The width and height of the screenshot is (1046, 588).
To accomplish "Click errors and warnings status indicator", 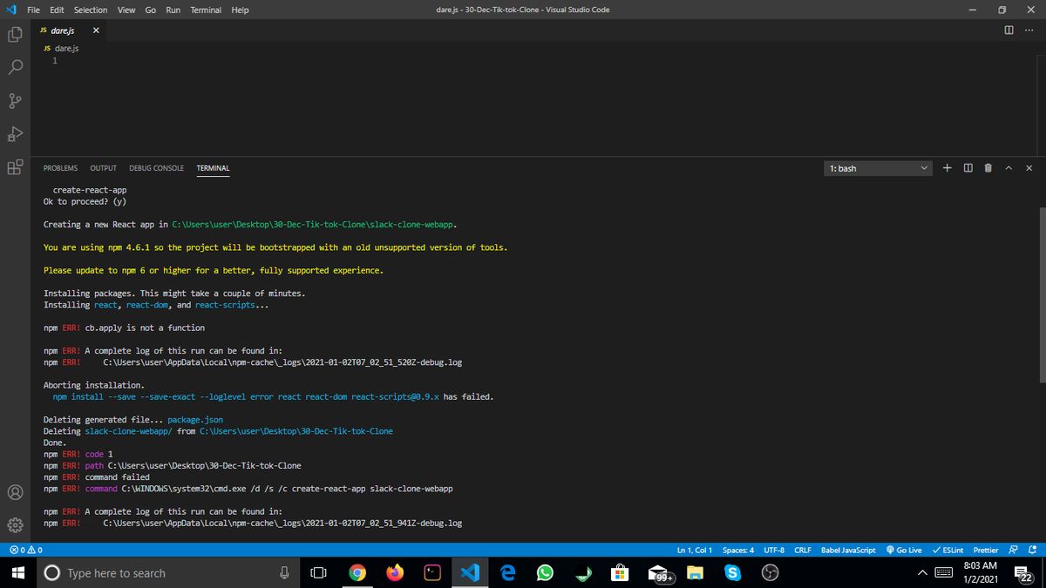I will (25, 550).
